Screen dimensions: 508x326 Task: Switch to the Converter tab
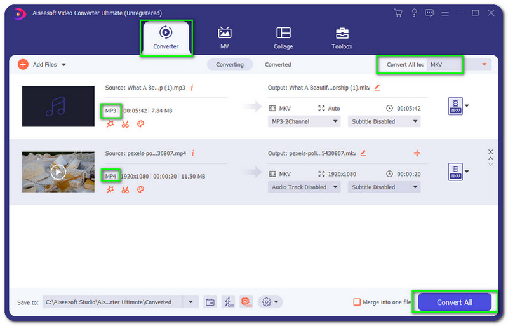(166, 38)
